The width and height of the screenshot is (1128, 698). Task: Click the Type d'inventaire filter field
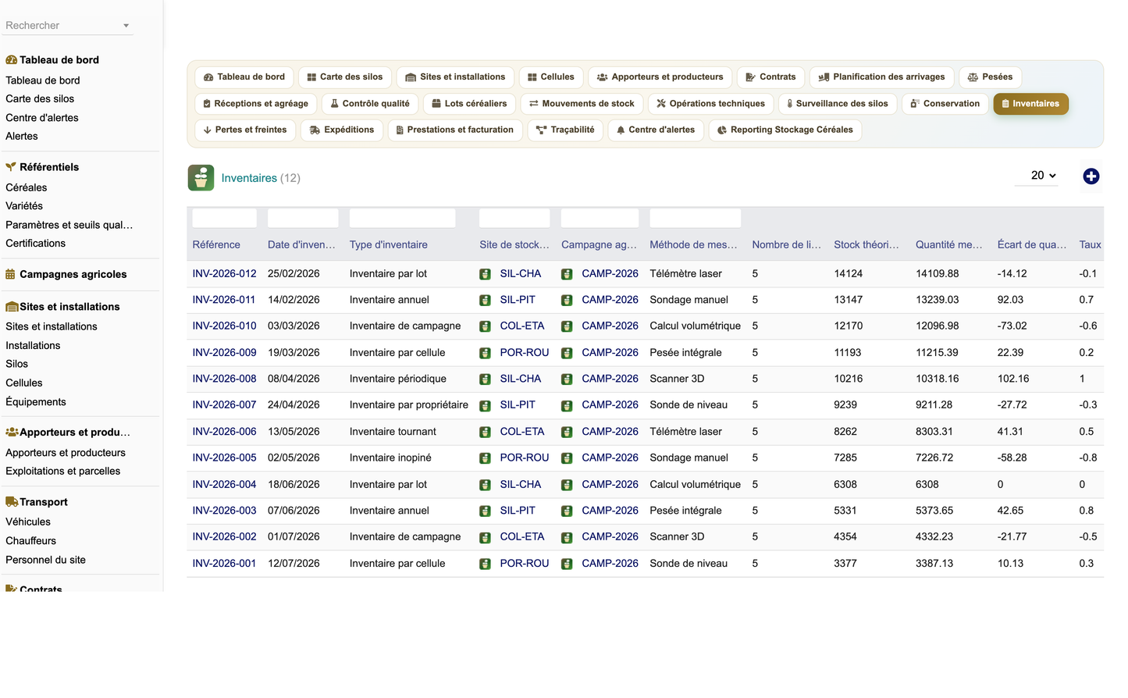403,219
